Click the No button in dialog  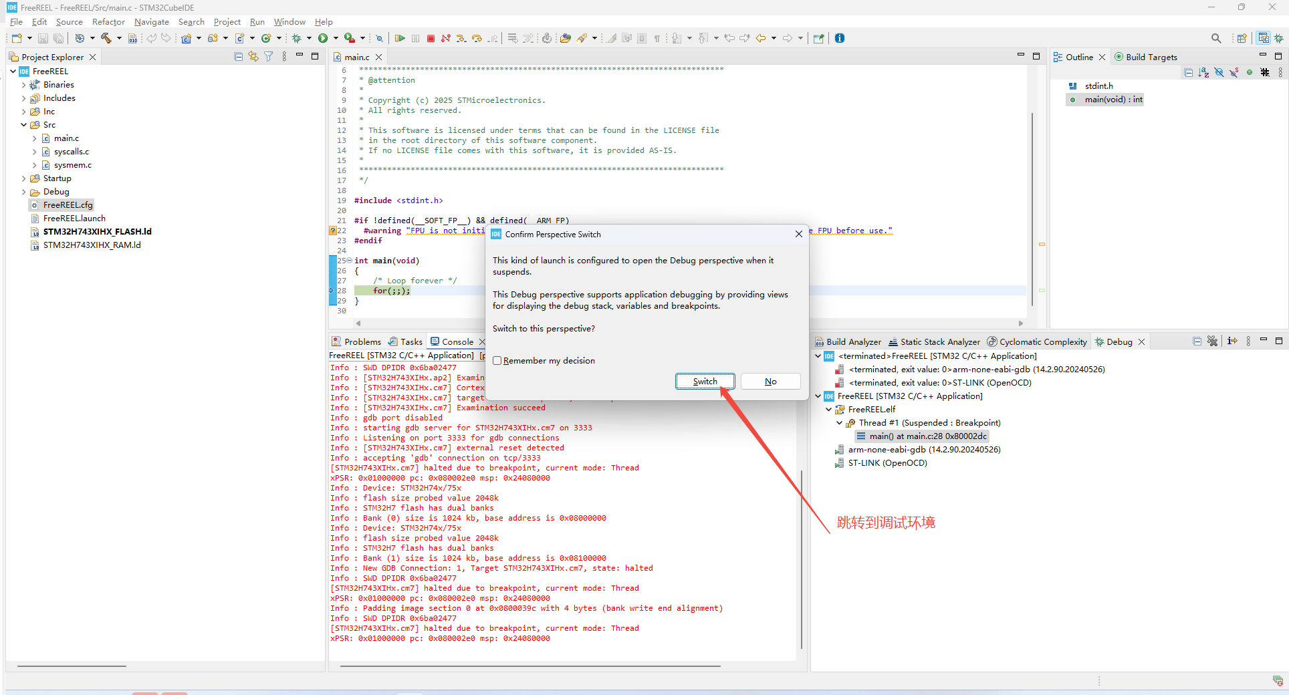point(770,381)
